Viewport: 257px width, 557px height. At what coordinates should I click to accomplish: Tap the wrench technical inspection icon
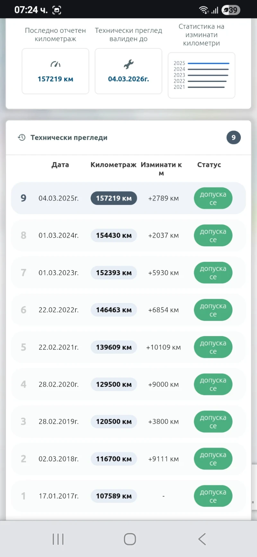click(128, 64)
